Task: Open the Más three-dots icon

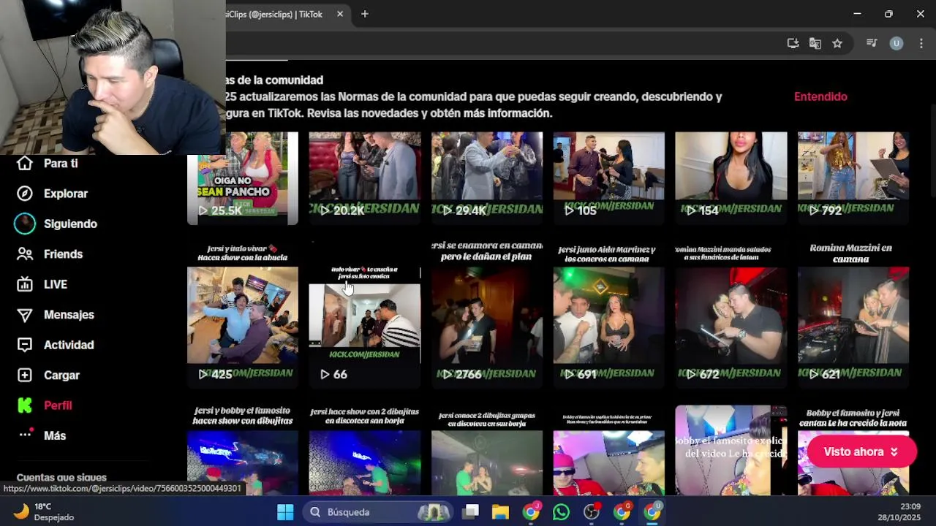Action: (x=25, y=434)
